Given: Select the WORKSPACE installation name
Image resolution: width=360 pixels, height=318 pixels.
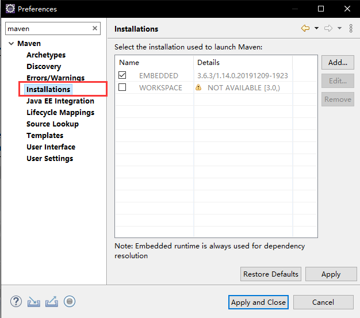Looking at the screenshot, I should point(160,88).
